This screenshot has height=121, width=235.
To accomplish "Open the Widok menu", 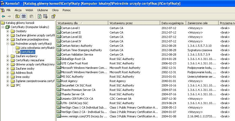I will 29,10.
